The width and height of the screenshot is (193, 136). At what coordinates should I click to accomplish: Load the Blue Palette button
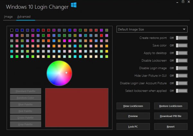pyautogui.click(x=25, y=104)
